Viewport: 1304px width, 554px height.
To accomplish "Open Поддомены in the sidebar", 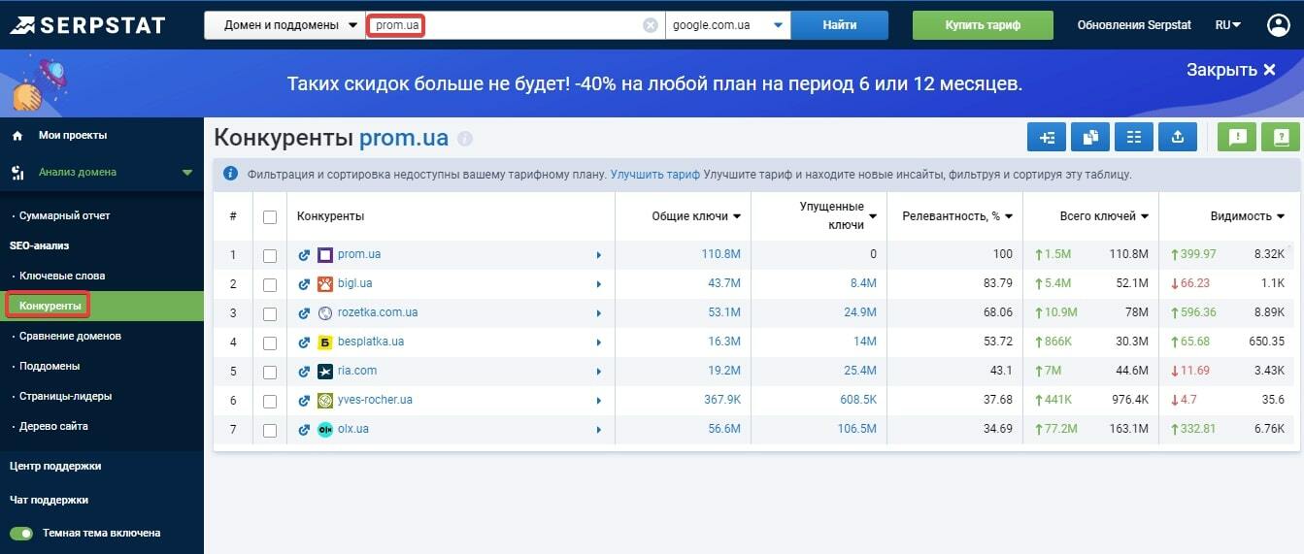I will pos(50,367).
